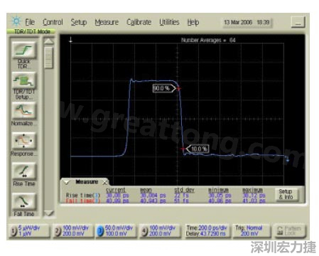Click the Time 200.0 ps/div button
This screenshot has height=256, width=319.
coord(207,230)
